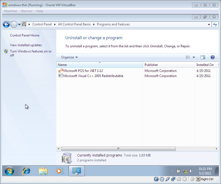
Task: Click VirtualBox optical disk status icon
Action: [162, 179]
